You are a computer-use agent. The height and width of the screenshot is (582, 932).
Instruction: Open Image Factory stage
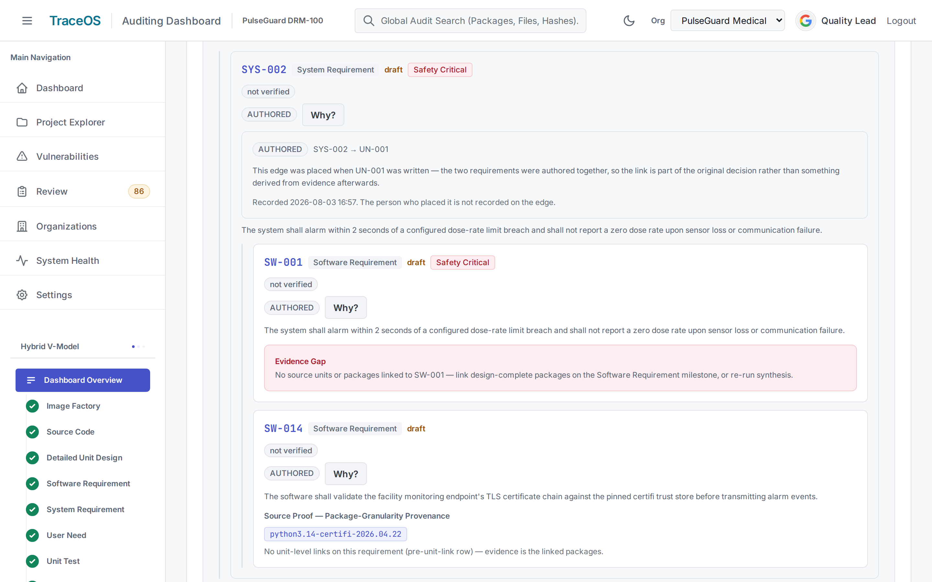click(73, 406)
